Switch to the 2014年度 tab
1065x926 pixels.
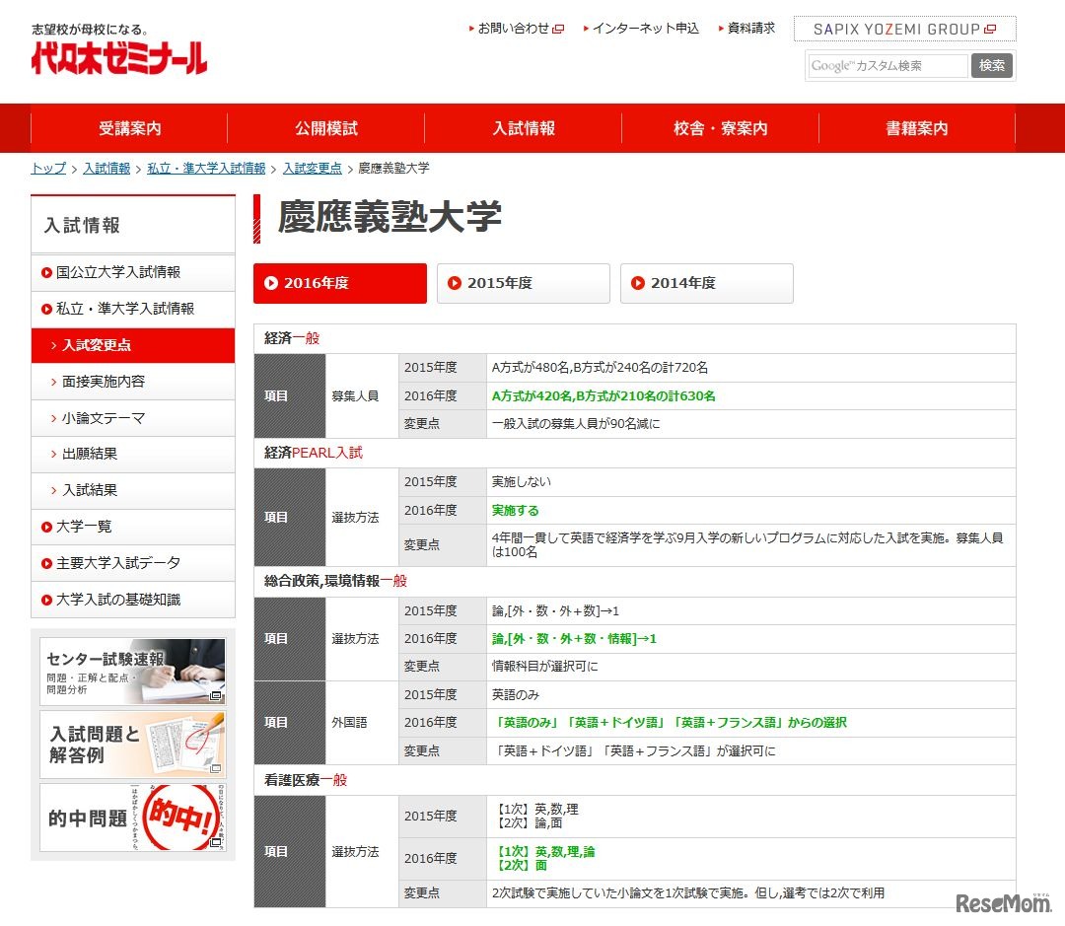coord(706,283)
